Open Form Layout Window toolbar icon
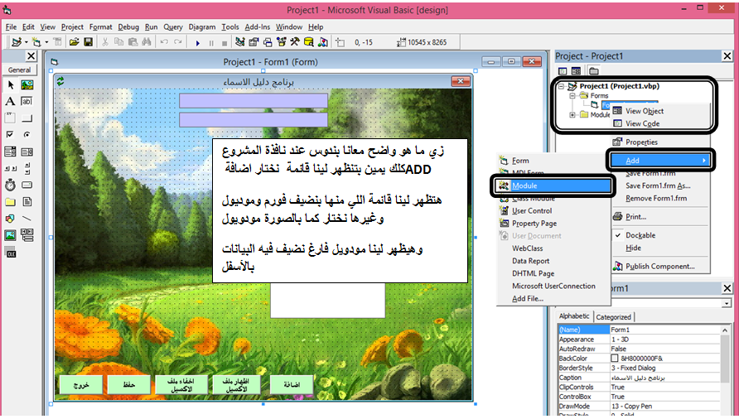The width and height of the screenshot is (739, 419). (268, 42)
